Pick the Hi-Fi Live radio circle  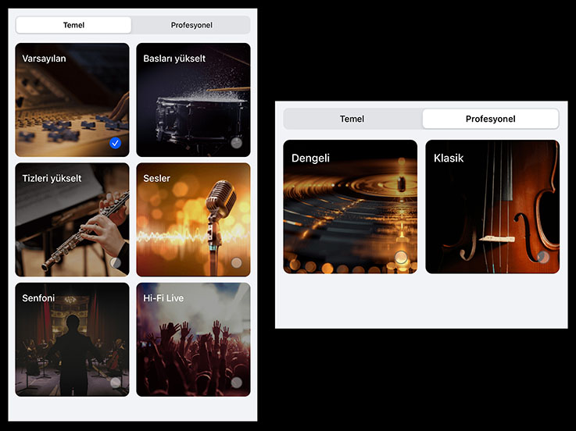point(237,383)
